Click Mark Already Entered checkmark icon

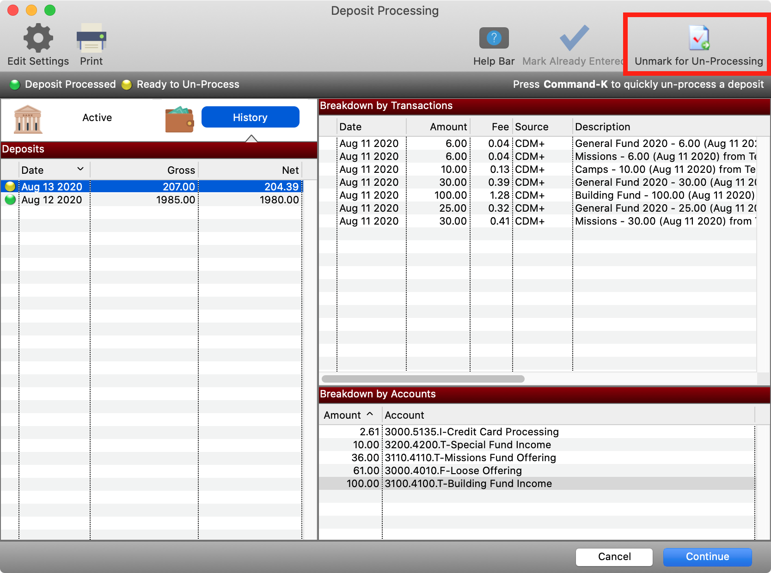point(574,38)
